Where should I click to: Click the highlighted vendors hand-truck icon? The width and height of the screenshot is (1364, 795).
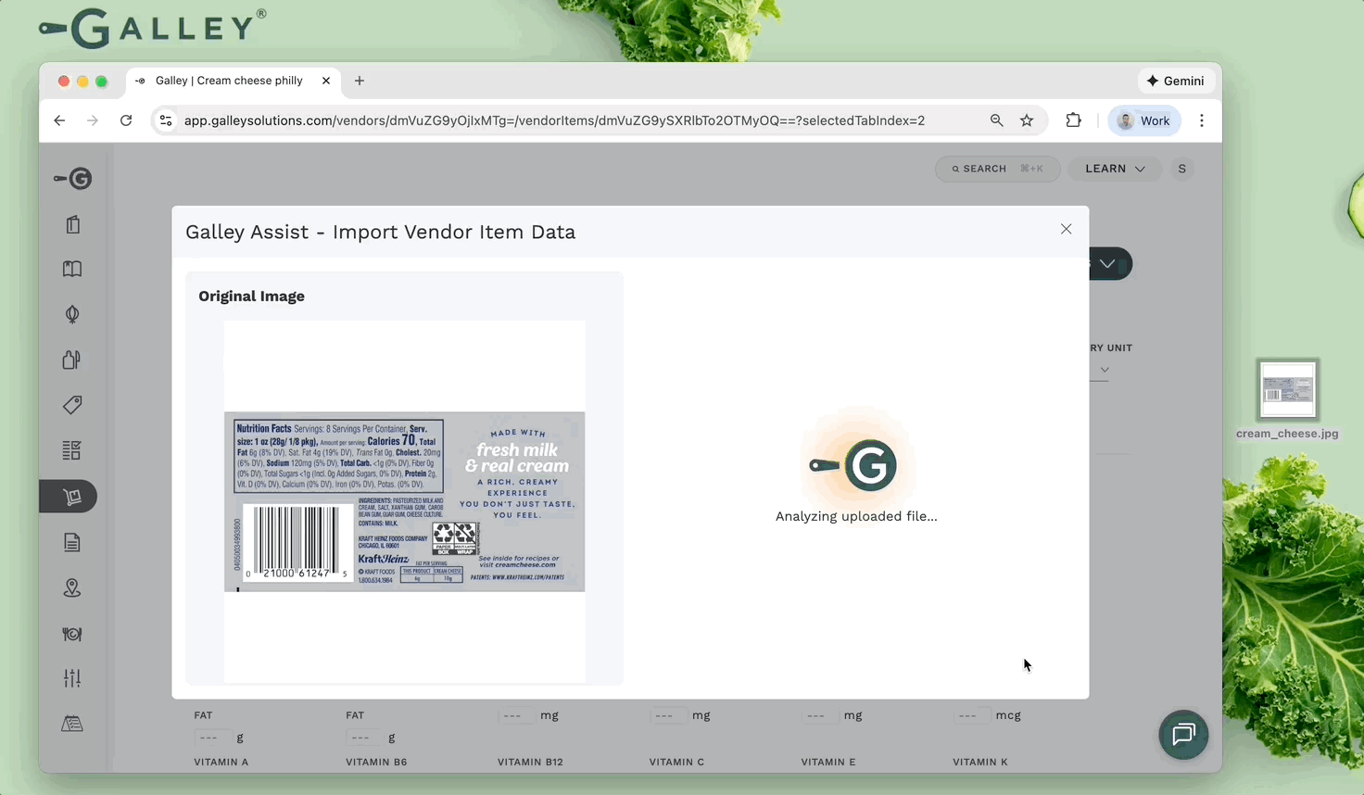tap(71, 497)
